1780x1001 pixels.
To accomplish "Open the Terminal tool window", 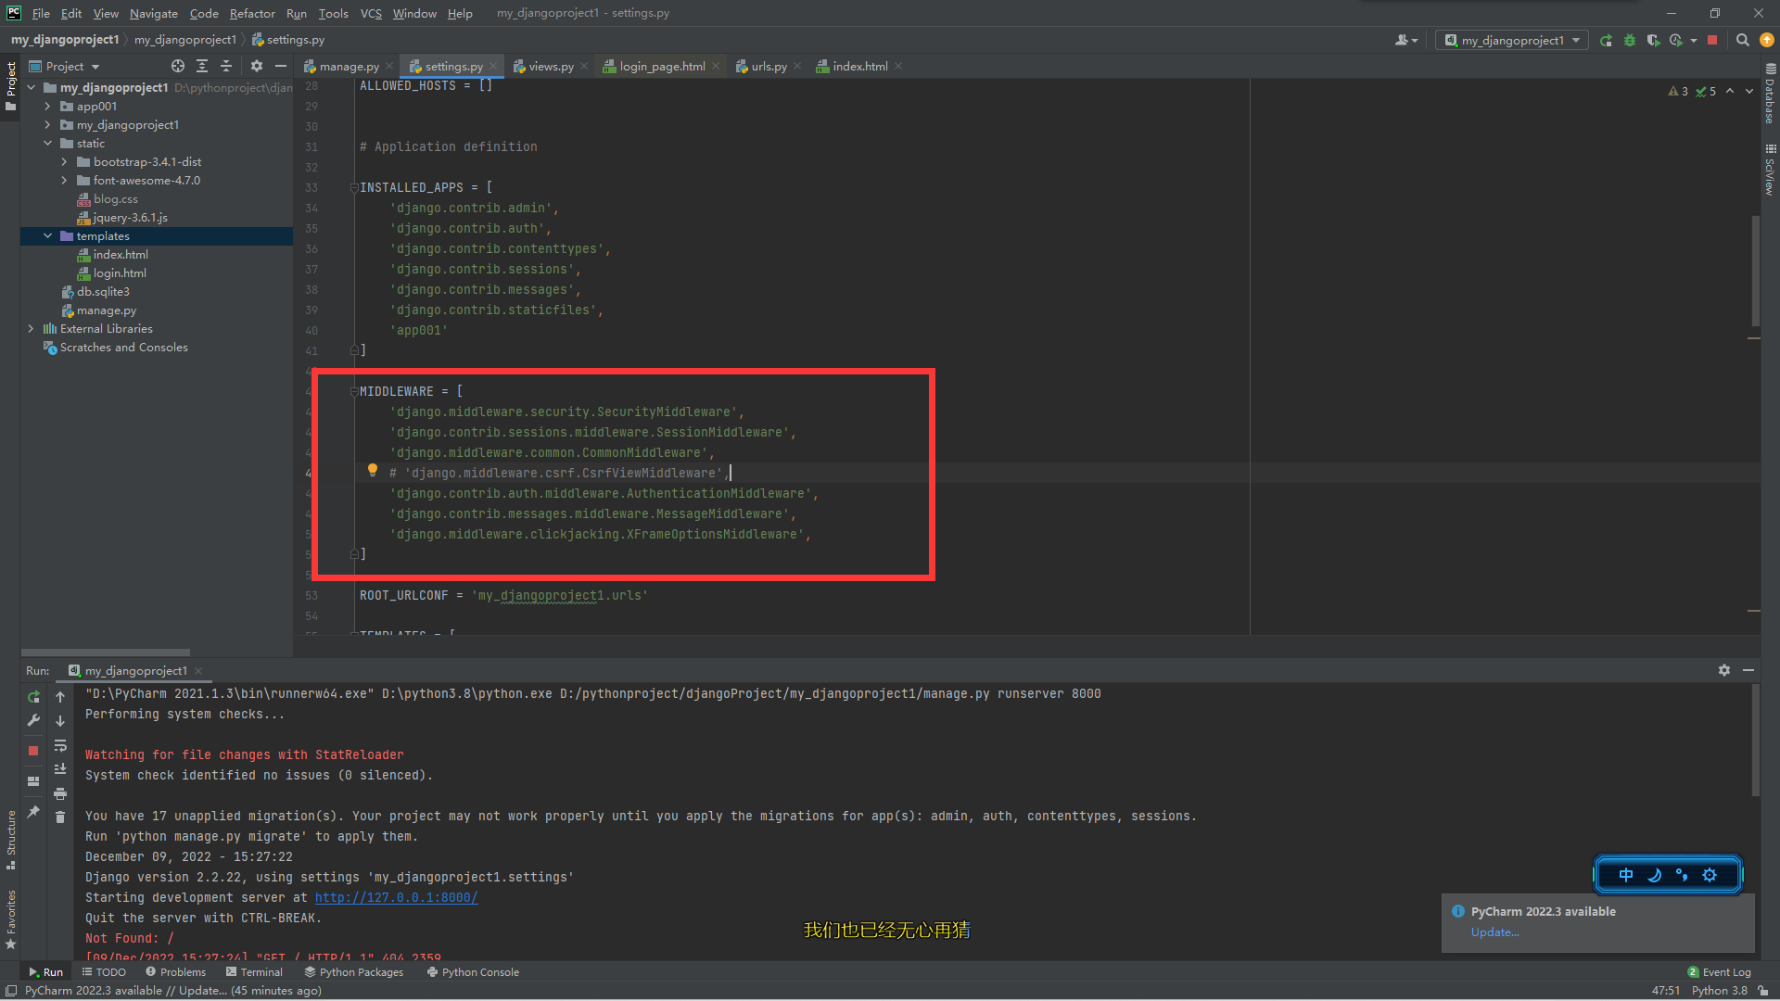I will point(254,972).
